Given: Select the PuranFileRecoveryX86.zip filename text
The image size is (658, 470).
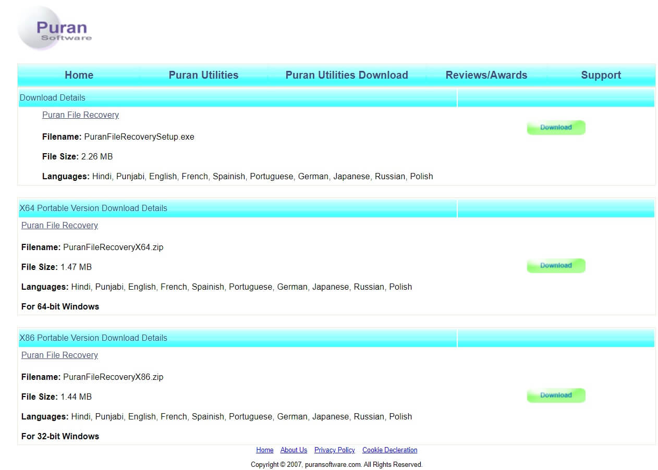Looking at the screenshot, I should (x=113, y=377).
